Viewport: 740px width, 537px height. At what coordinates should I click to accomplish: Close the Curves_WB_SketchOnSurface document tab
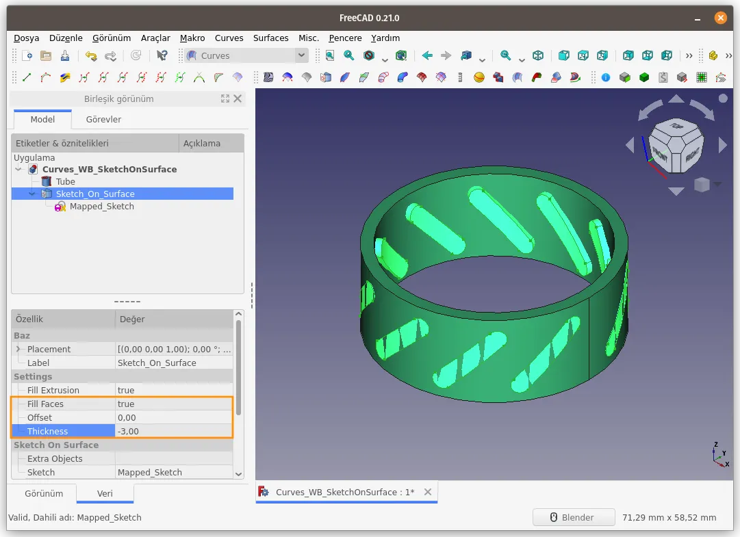(428, 492)
